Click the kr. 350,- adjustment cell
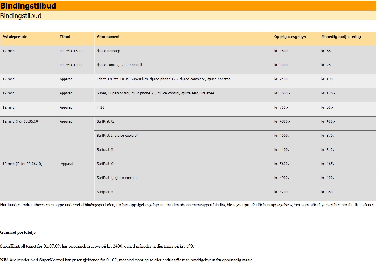This screenshot has width=384, height=268. pyautogui.click(x=347, y=194)
